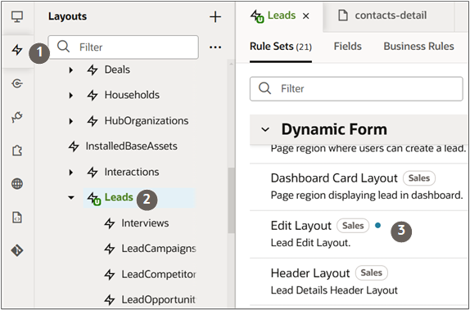Open the Components puzzle piece icon
The height and width of the screenshot is (310, 470).
pos(17,150)
